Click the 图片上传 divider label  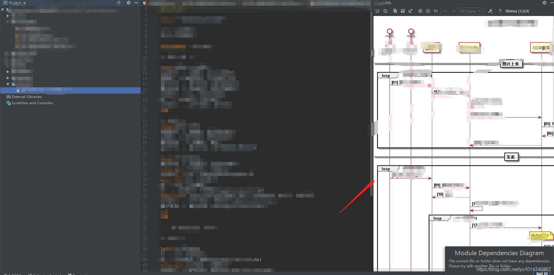(x=511, y=64)
